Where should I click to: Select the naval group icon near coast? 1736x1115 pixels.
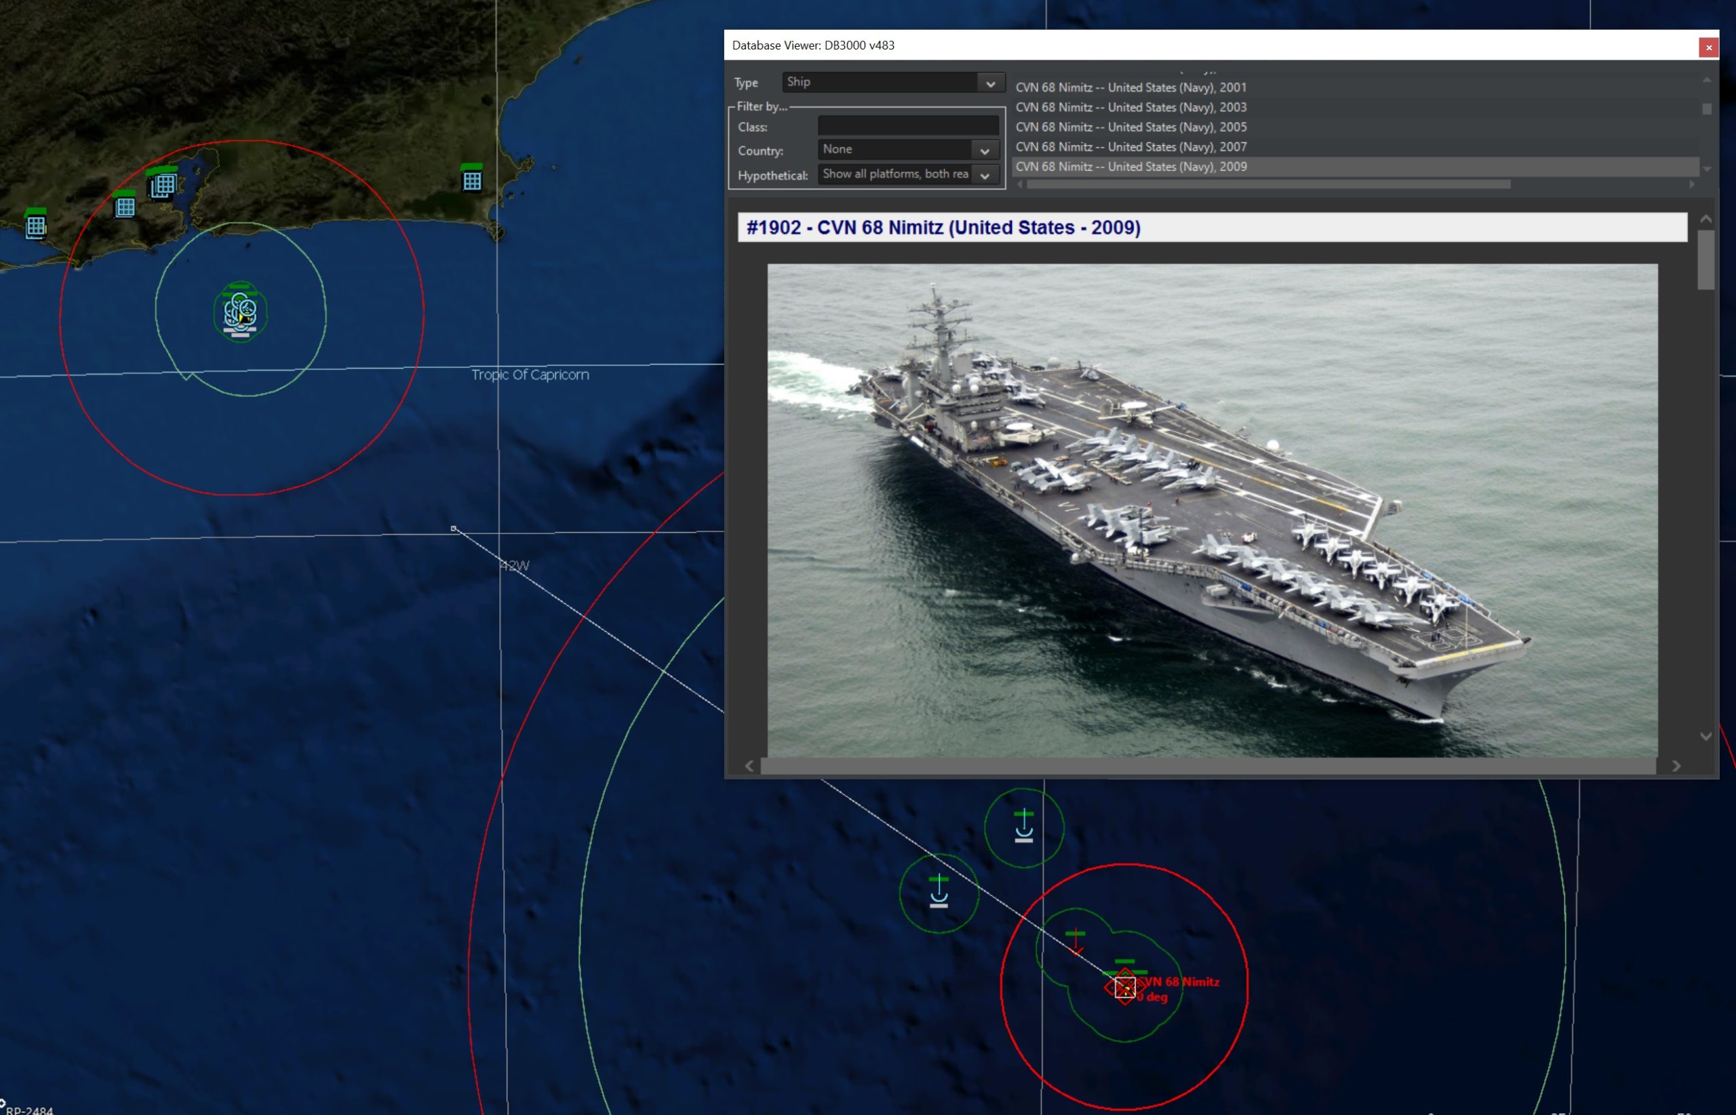[x=241, y=312]
